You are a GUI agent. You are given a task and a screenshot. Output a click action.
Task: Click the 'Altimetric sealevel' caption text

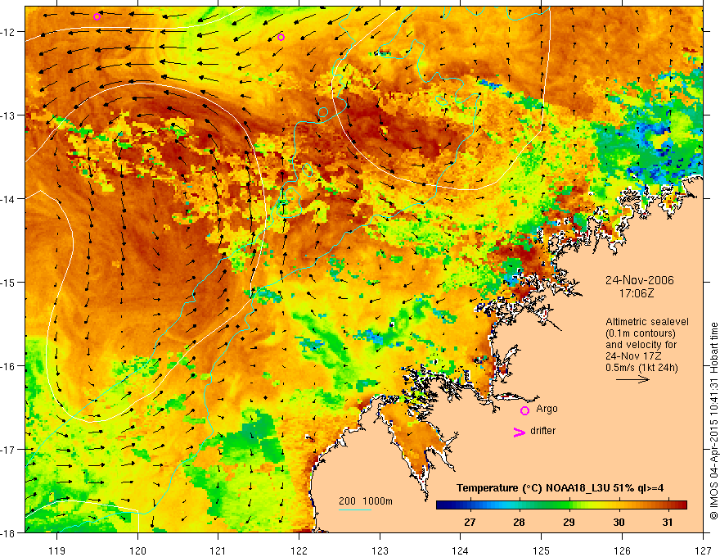(x=647, y=322)
